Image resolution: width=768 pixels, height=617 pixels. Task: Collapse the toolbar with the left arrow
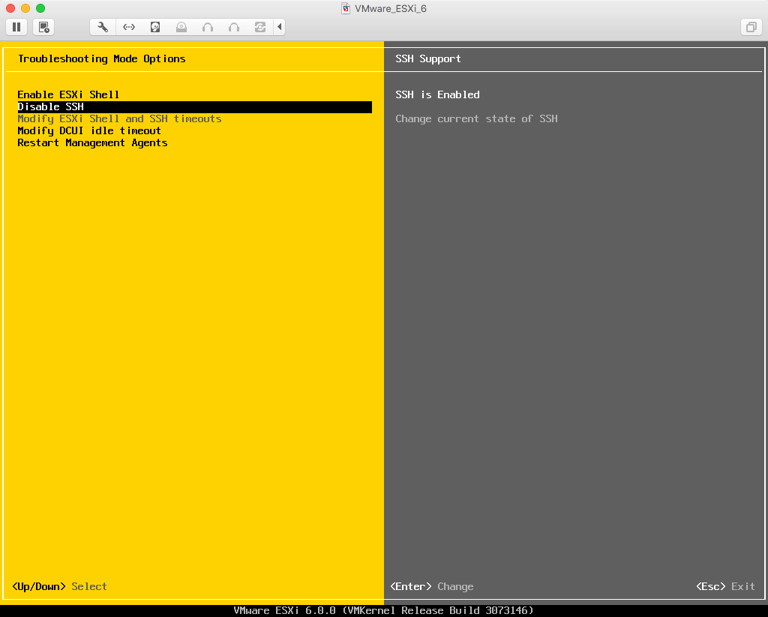[x=279, y=27]
